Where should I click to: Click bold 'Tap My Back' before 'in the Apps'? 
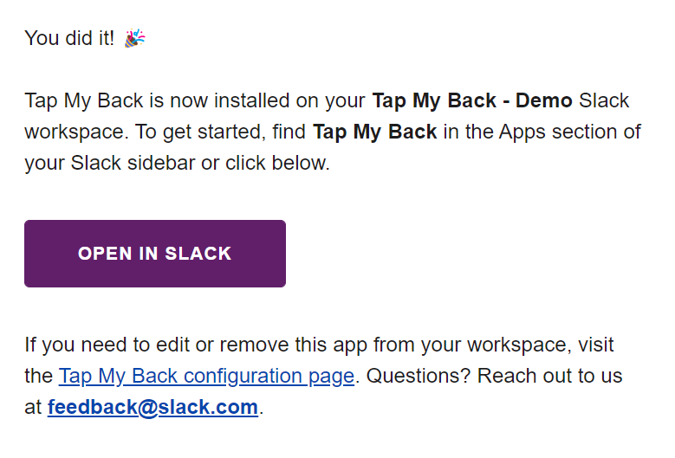tap(375, 132)
